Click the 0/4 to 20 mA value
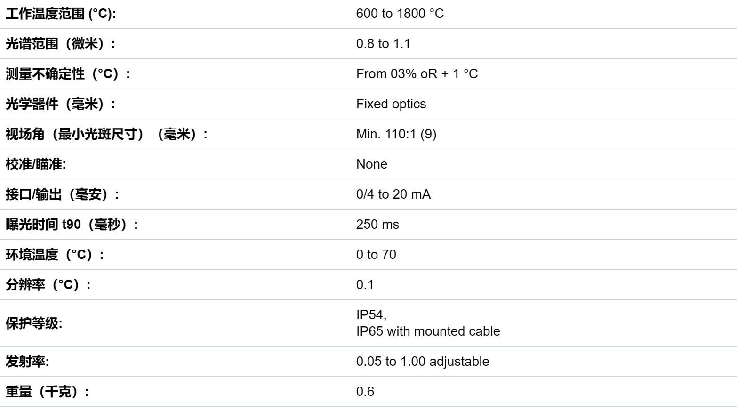The width and height of the screenshot is (737, 411). tap(393, 194)
